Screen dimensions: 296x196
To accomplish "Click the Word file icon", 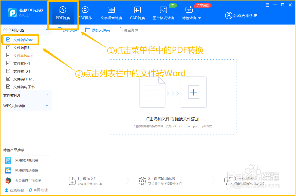I will 8,39.
